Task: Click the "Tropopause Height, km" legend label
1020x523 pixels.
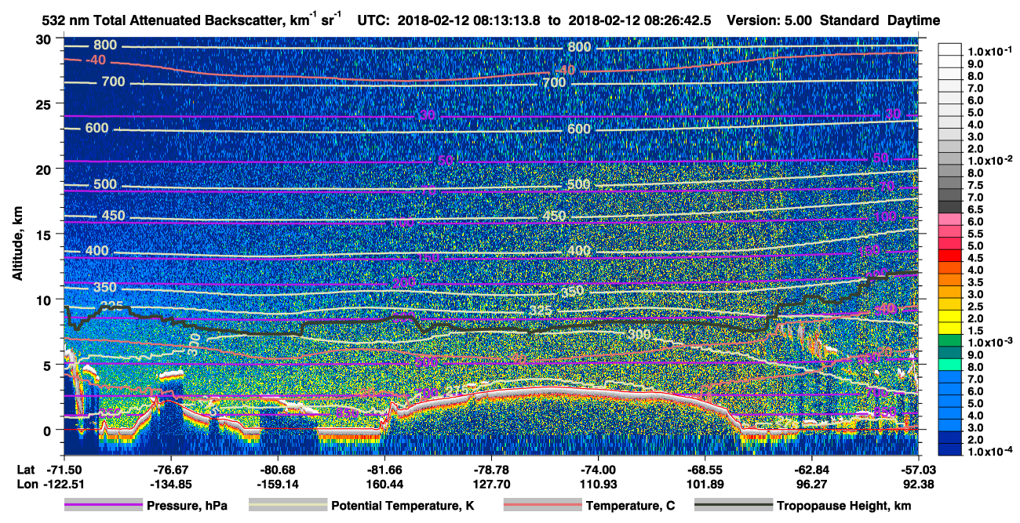Action: click(843, 507)
